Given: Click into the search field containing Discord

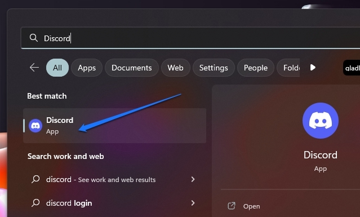Looking at the screenshot, I should [x=190, y=38].
